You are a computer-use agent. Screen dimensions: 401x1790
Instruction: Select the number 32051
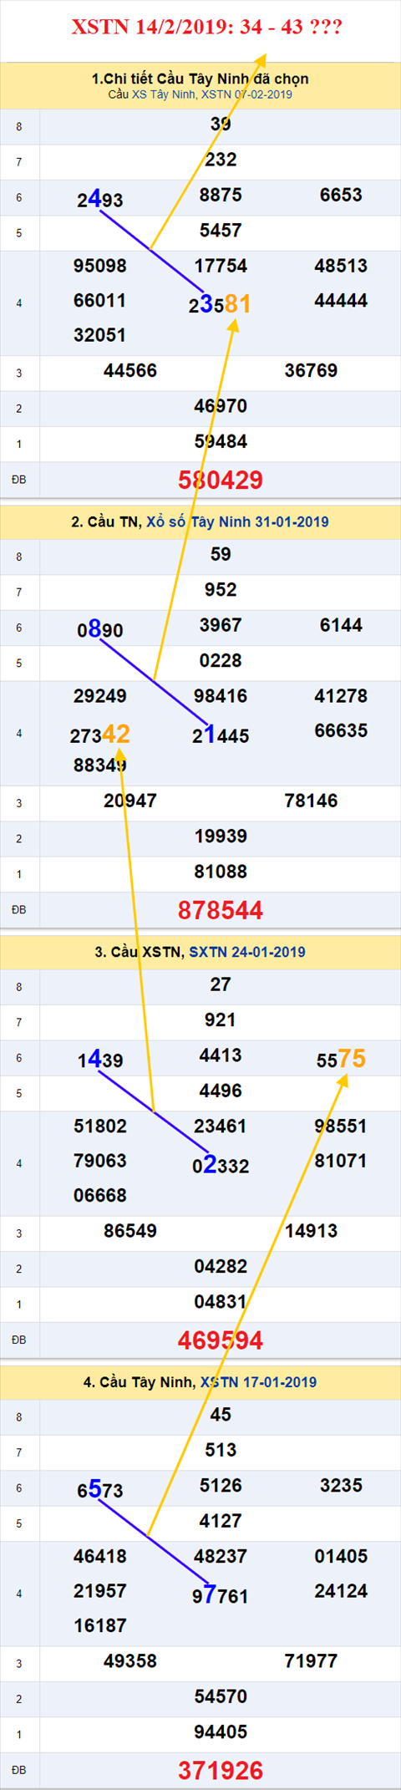pos(100,335)
